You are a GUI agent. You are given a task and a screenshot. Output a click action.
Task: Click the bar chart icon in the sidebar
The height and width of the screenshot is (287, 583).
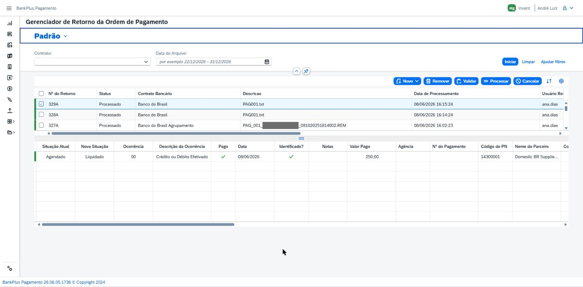pyautogui.click(x=10, y=23)
